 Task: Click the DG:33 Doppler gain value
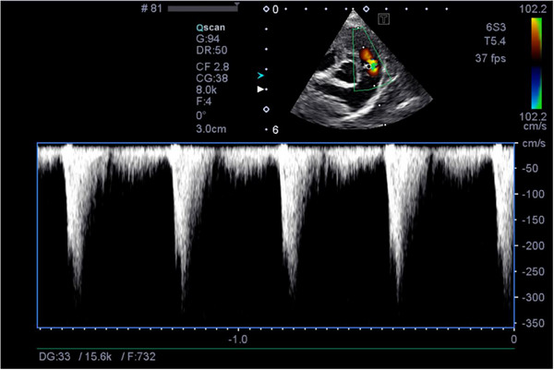(54, 356)
